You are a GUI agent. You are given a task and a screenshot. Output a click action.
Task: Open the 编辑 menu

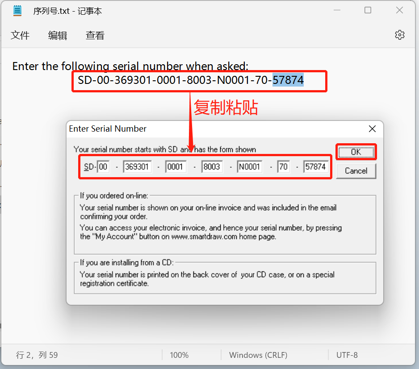(58, 35)
